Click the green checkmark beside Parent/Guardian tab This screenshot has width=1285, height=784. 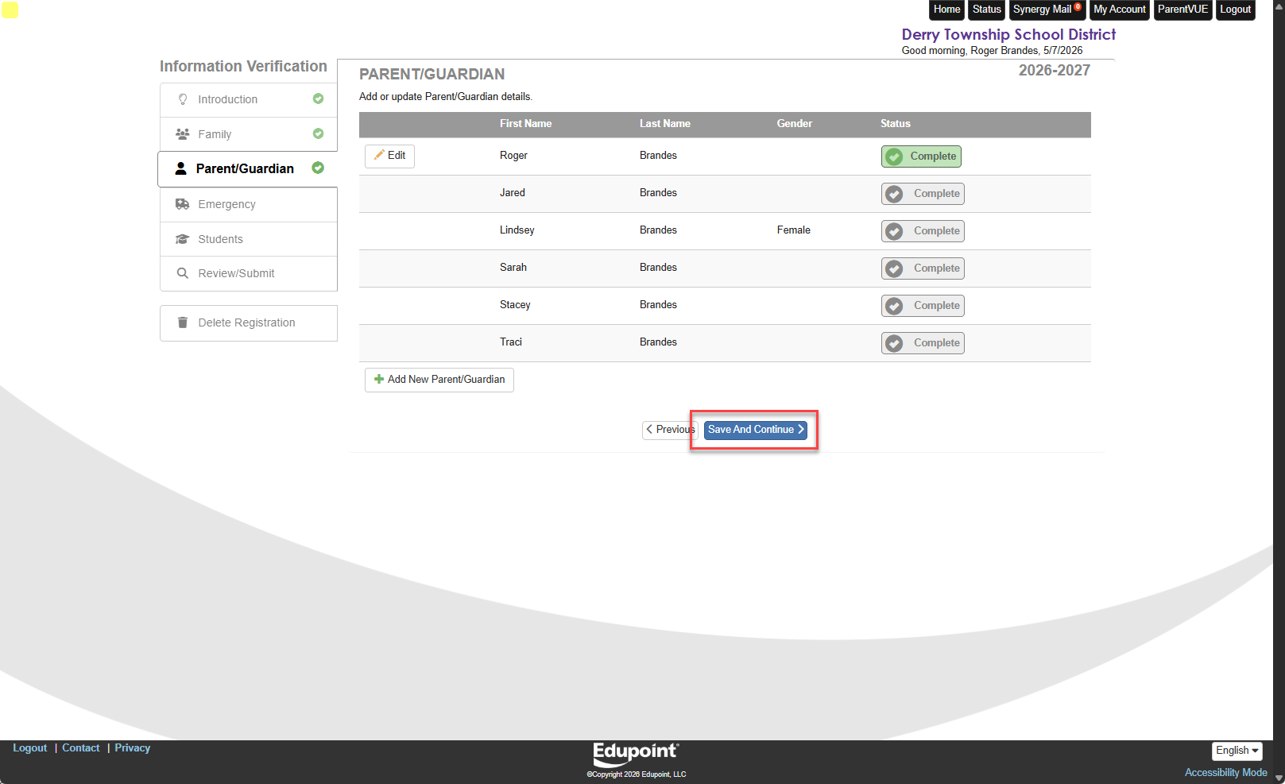click(318, 168)
